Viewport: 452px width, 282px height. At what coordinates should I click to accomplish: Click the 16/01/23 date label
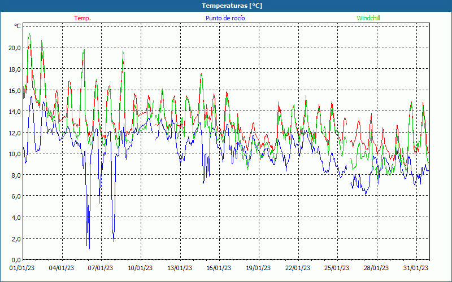click(x=219, y=268)
